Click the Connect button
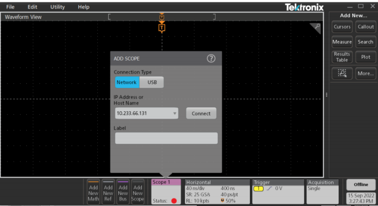378x206 pixels. (201, 114)
